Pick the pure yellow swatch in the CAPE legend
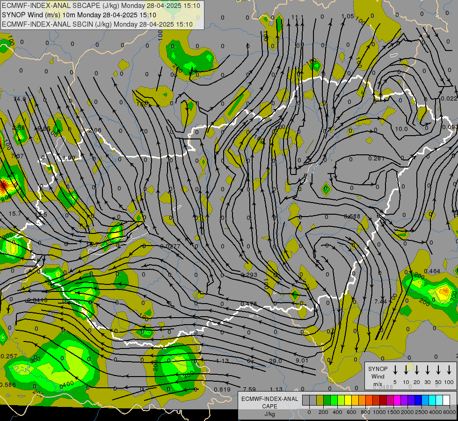This screenshot has width=458, height=421. (348, 400)
